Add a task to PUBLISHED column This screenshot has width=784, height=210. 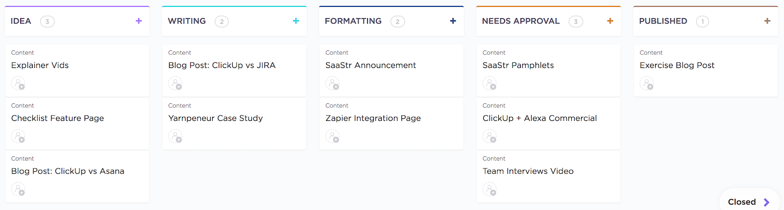(x=767, y=21)
